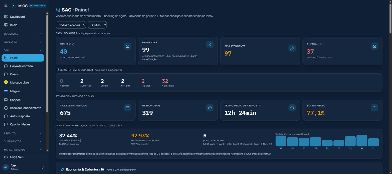This screenshot has width=392, height=174.
Task: Click the headset icon next to SAC title
Action: click(x=58, y=10)
